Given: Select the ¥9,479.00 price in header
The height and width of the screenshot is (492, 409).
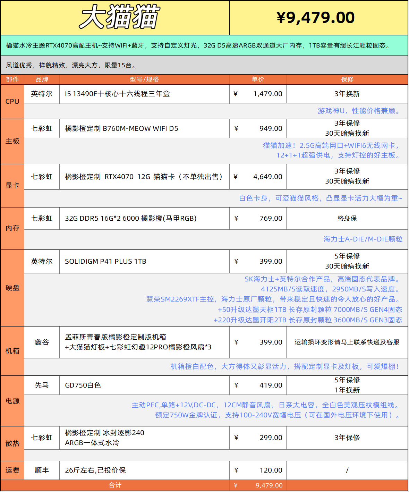Looking at the screenshot, I should pyautogui.click(x=315, y=17).
